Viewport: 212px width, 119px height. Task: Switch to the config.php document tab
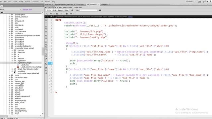104,5
